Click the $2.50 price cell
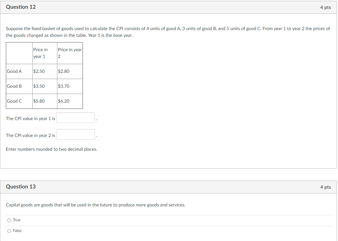Image resolution: width=338 pixels, height=241 pixels. (x=39, y=71)
